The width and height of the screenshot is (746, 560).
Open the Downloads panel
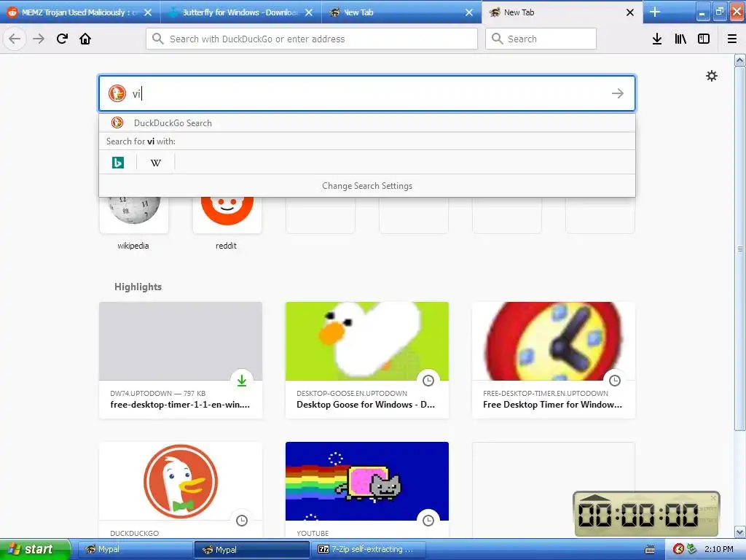(x=657, y=39)
